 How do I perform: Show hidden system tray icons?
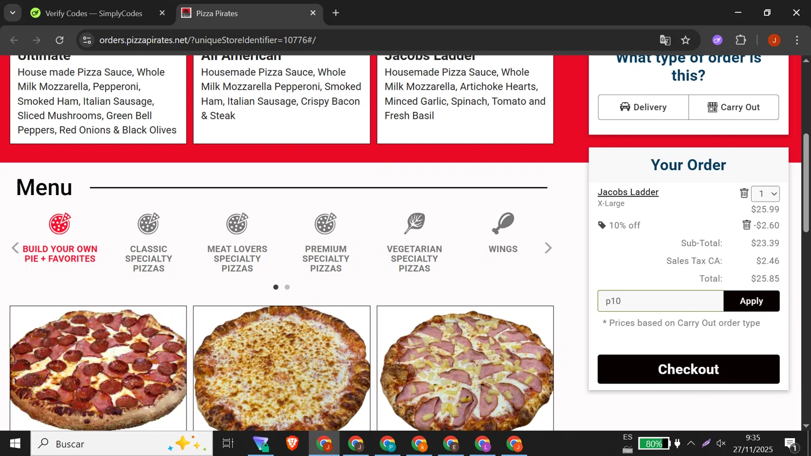(x=691, y=444)
